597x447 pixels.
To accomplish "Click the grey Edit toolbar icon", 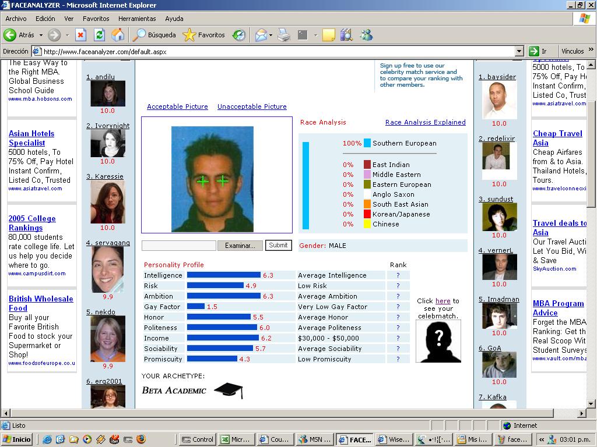I will coord(303,35).
